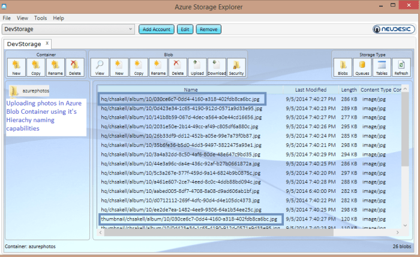Select blob hq/chsakell/album/10/0d423e34-1c65-4190-912d-0571a9d33e95.jpg
Image resolution: width=420 pixels, height=257 pixels.
point(182,108)
